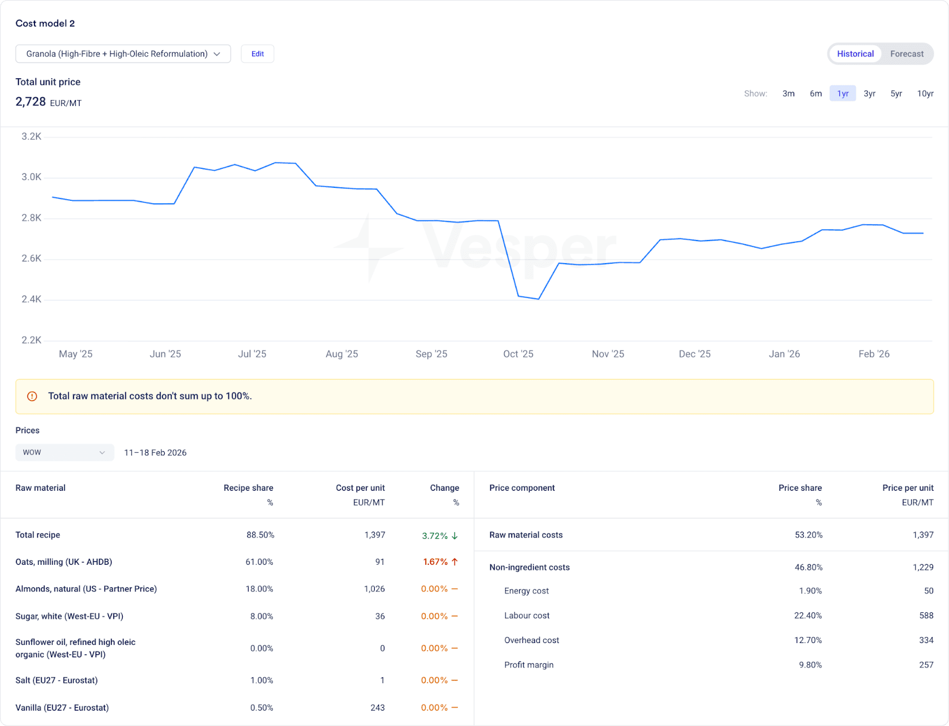This screenshot has height=726, width=949.
Task: Click the orange dash for Salt change
Action: pos(455,680)
